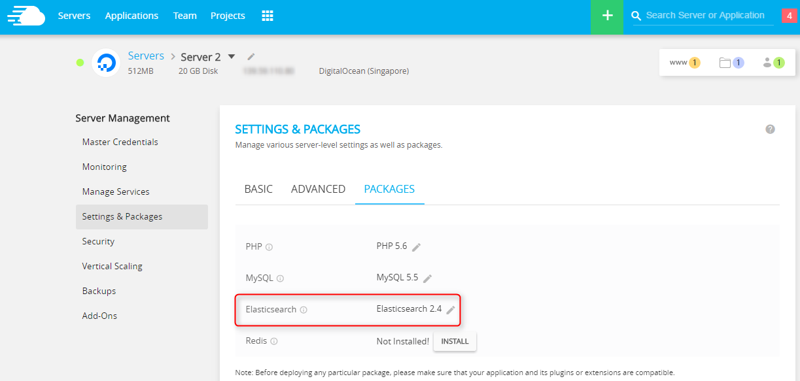The width and height of the screenshot is (800, 381).
Task: Click the MySQL 5.5 edit pencil
Action: point(428,278)
